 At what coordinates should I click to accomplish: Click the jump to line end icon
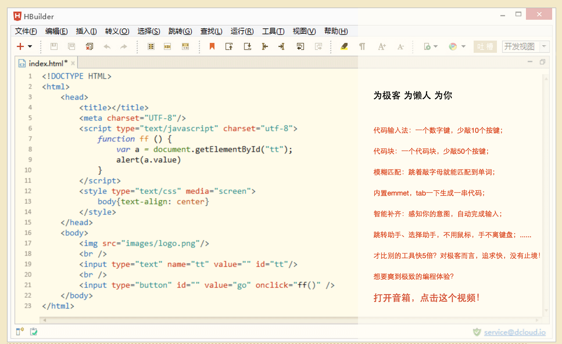tap(281, 46)
